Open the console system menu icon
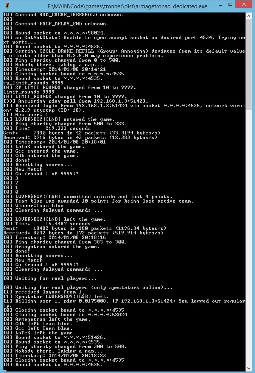This screenshot has width=255, height=373. [x=7, y=6]
